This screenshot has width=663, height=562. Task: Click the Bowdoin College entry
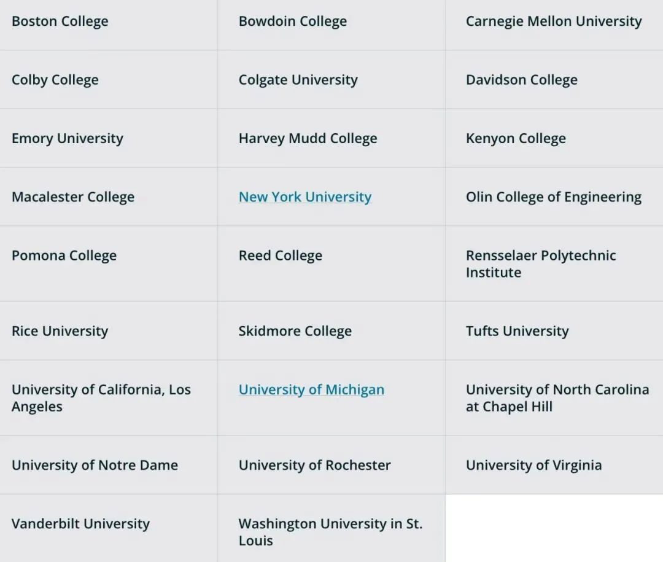(292, 21)
